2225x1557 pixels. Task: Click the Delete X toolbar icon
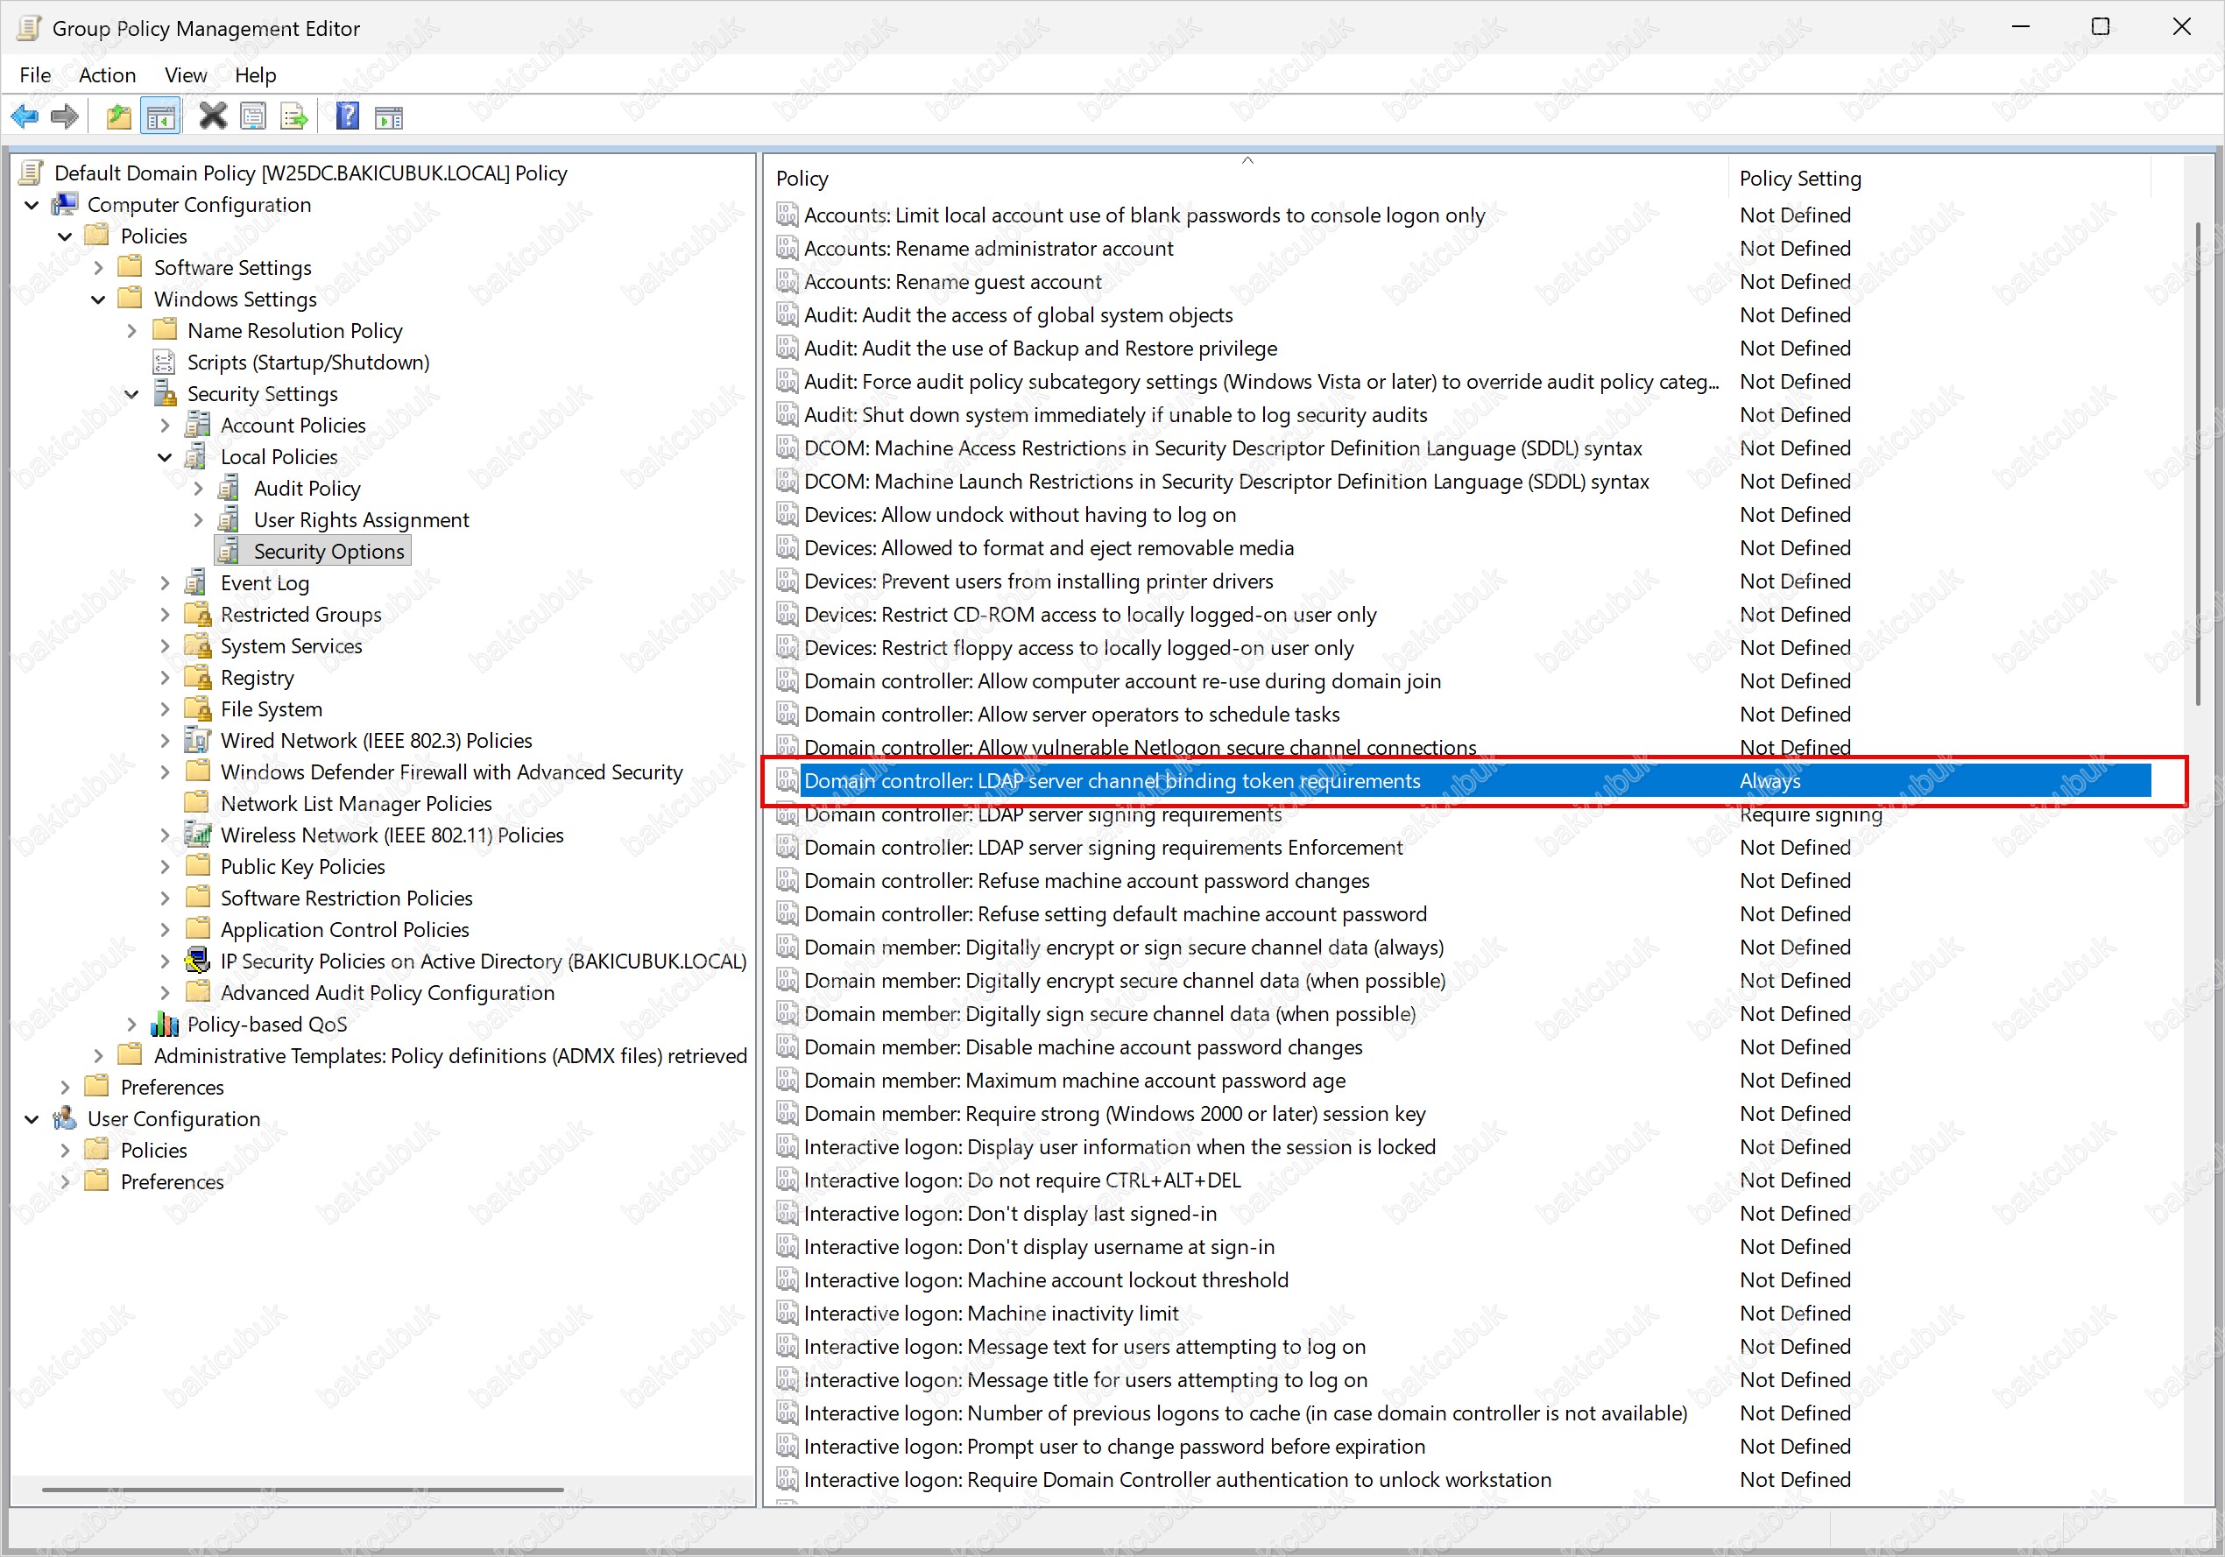tap(212, 117)
